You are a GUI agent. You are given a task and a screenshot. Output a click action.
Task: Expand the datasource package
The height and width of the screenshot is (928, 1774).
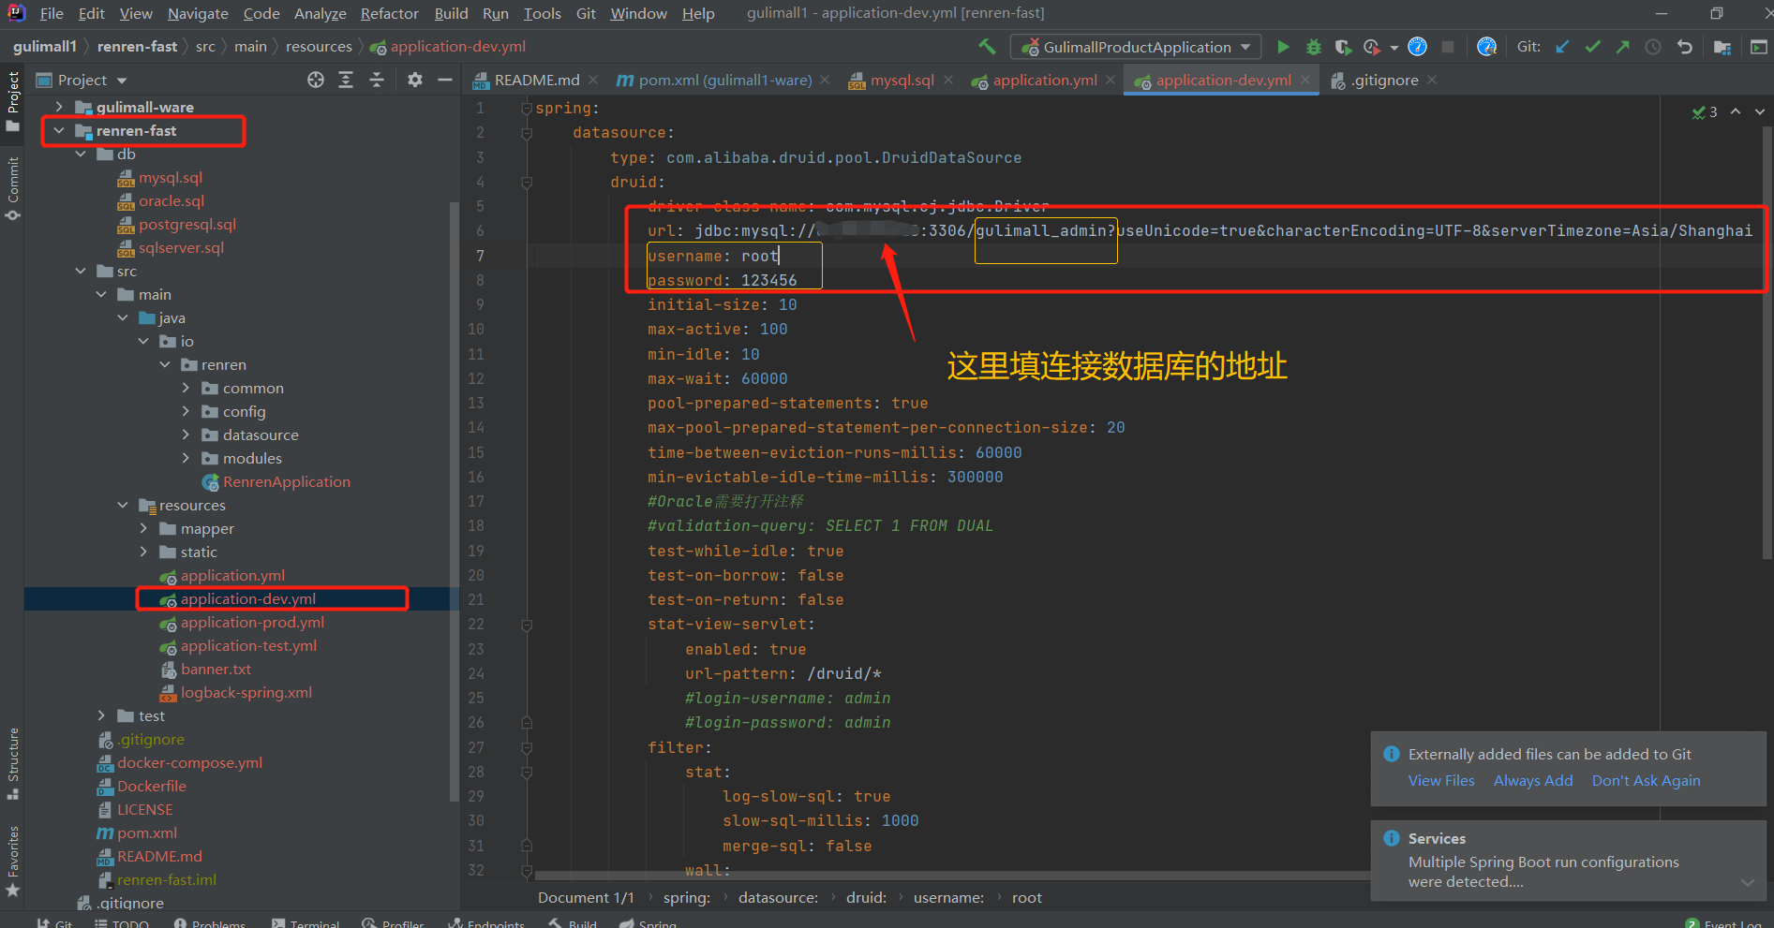coord(186,435)
